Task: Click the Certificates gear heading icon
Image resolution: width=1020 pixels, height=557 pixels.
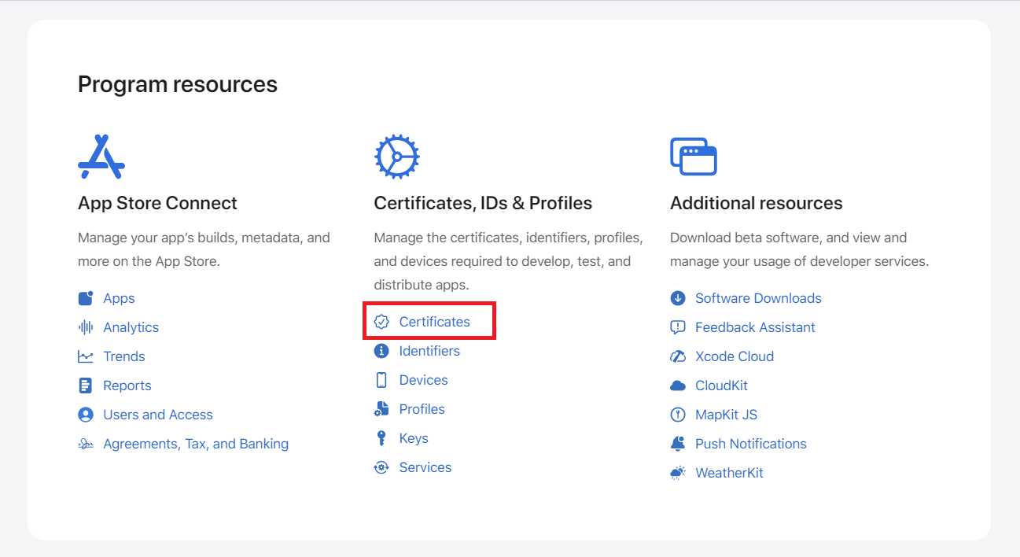Action: pos(397,157)
